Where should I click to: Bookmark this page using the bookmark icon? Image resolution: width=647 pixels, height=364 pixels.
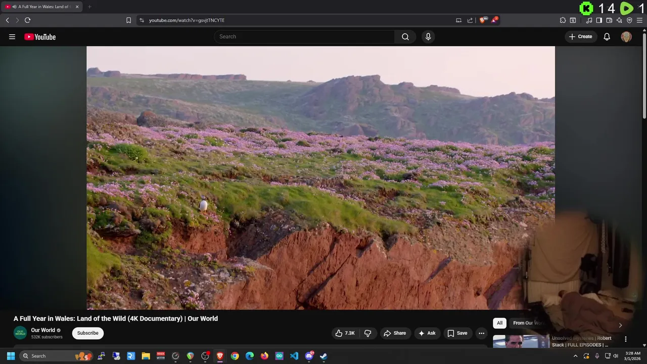tap(128, 20)
